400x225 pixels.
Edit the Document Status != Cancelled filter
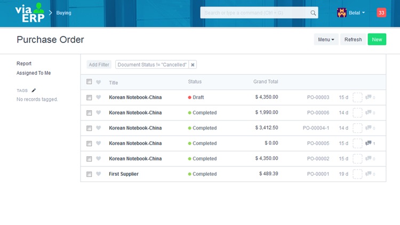point(152,65)
